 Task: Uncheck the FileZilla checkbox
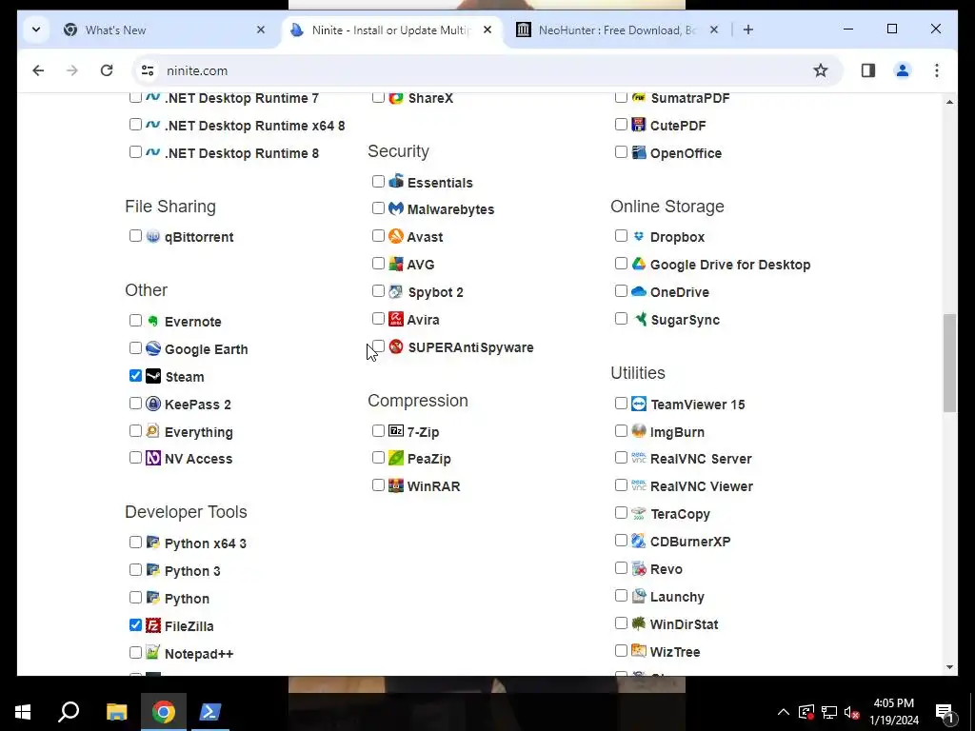tap(135, 624)
